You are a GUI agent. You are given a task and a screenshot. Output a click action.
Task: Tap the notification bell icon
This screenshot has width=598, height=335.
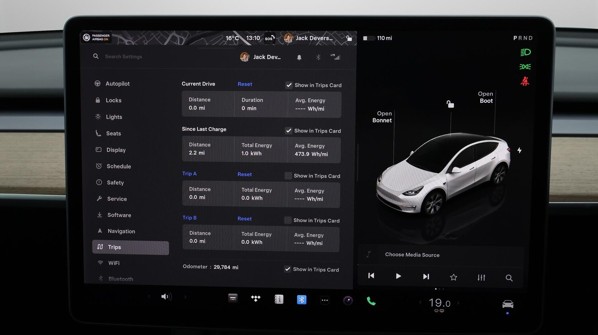(299, 57)
